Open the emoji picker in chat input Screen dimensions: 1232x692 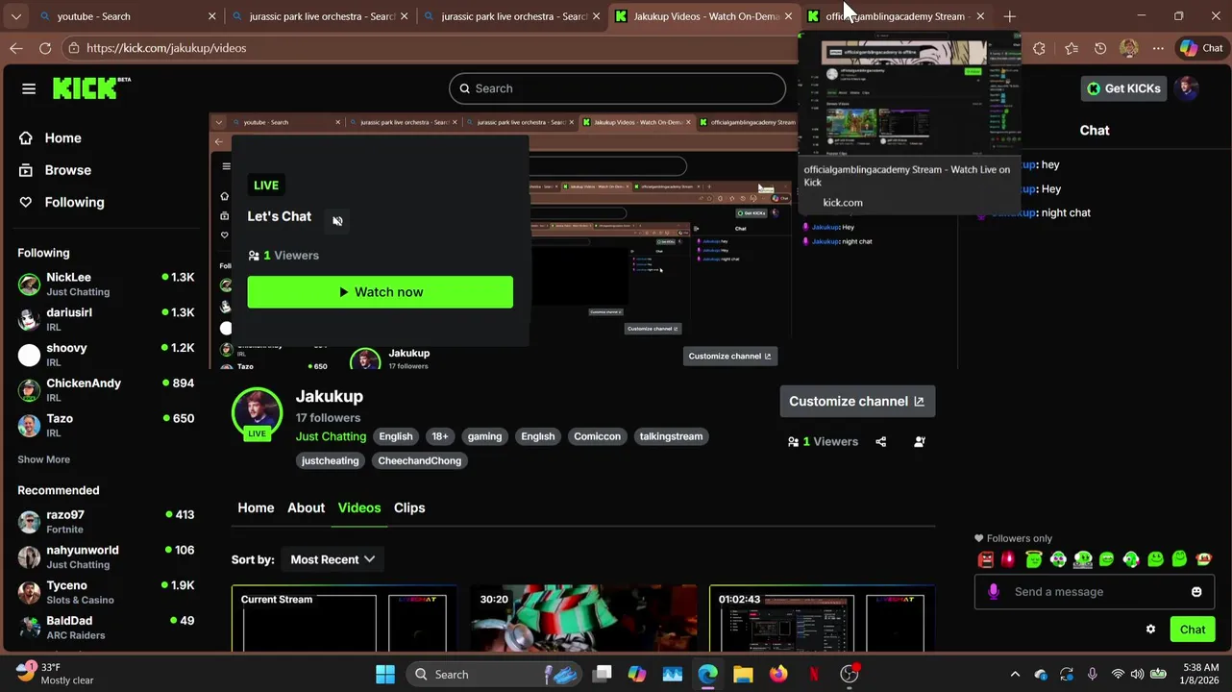tap(1196, 592)
